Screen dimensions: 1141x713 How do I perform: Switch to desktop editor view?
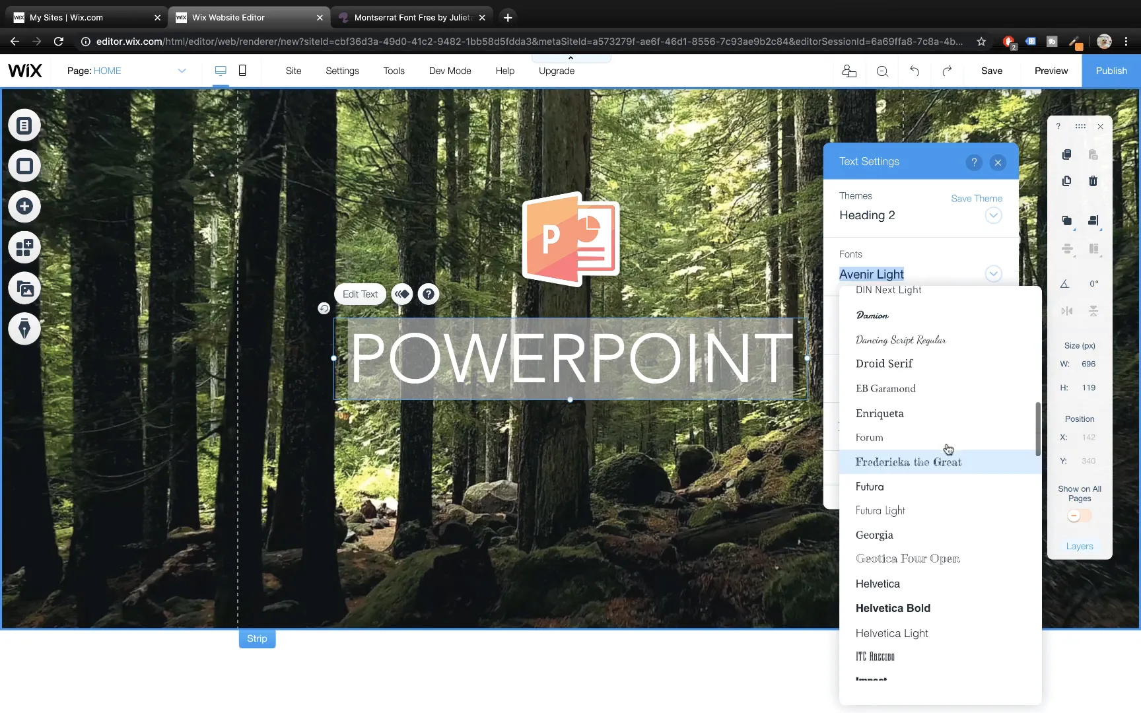[221, 71]
